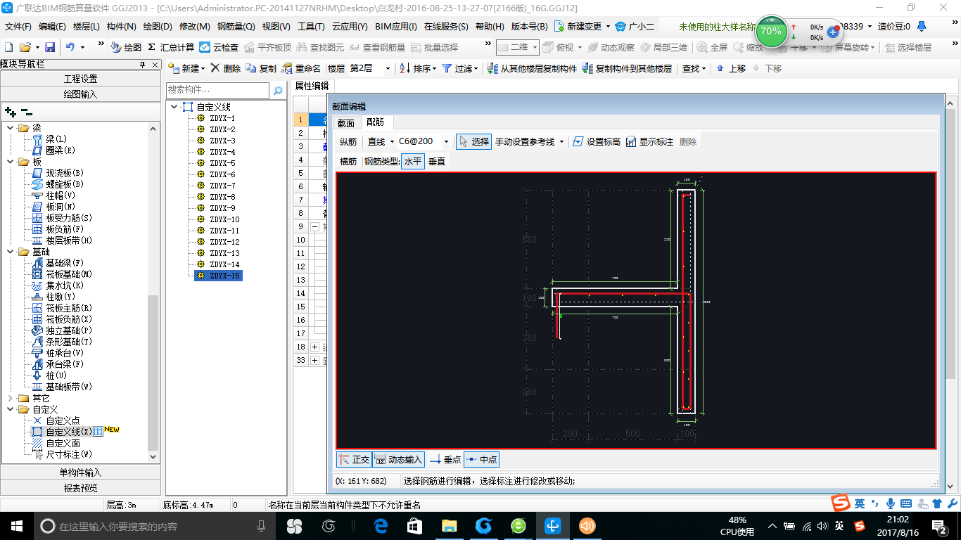Image resolution: width=961 pixels, height=540 pixels.
Task: Open the Edge browser from the taskbar
Action: point(381,525)
